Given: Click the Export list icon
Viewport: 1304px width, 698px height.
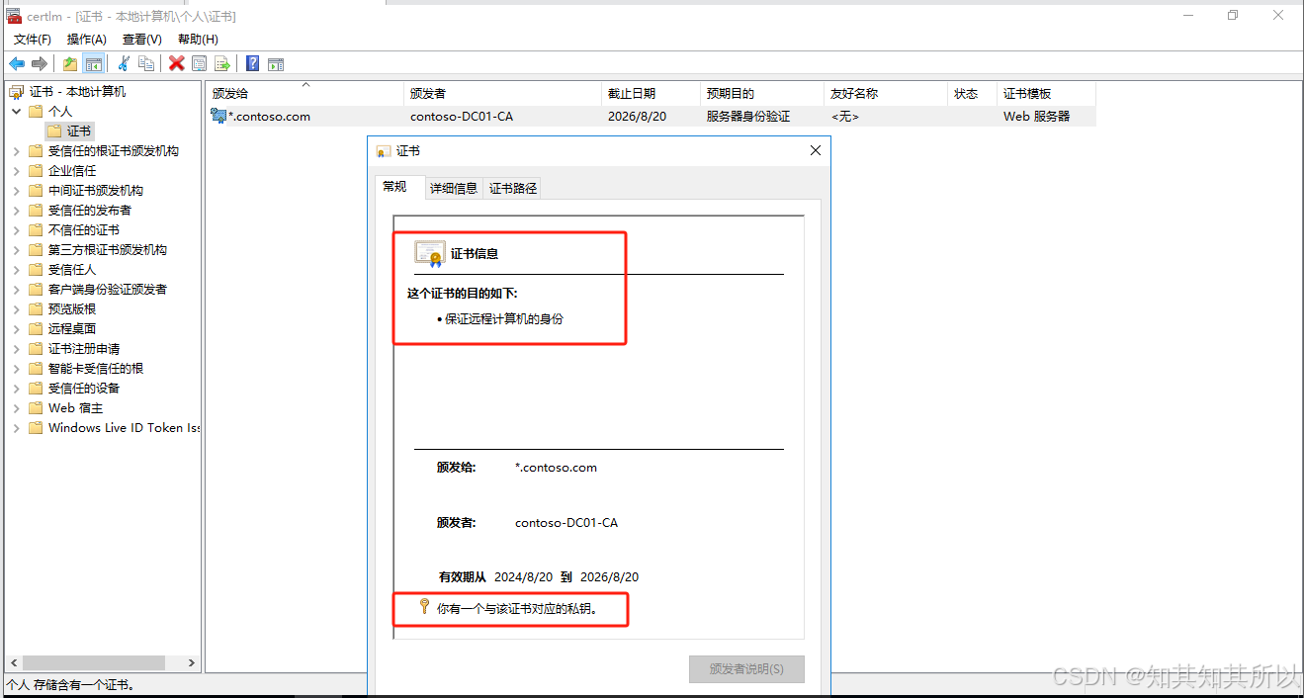Looking at the screenshot, I should 222,64.
